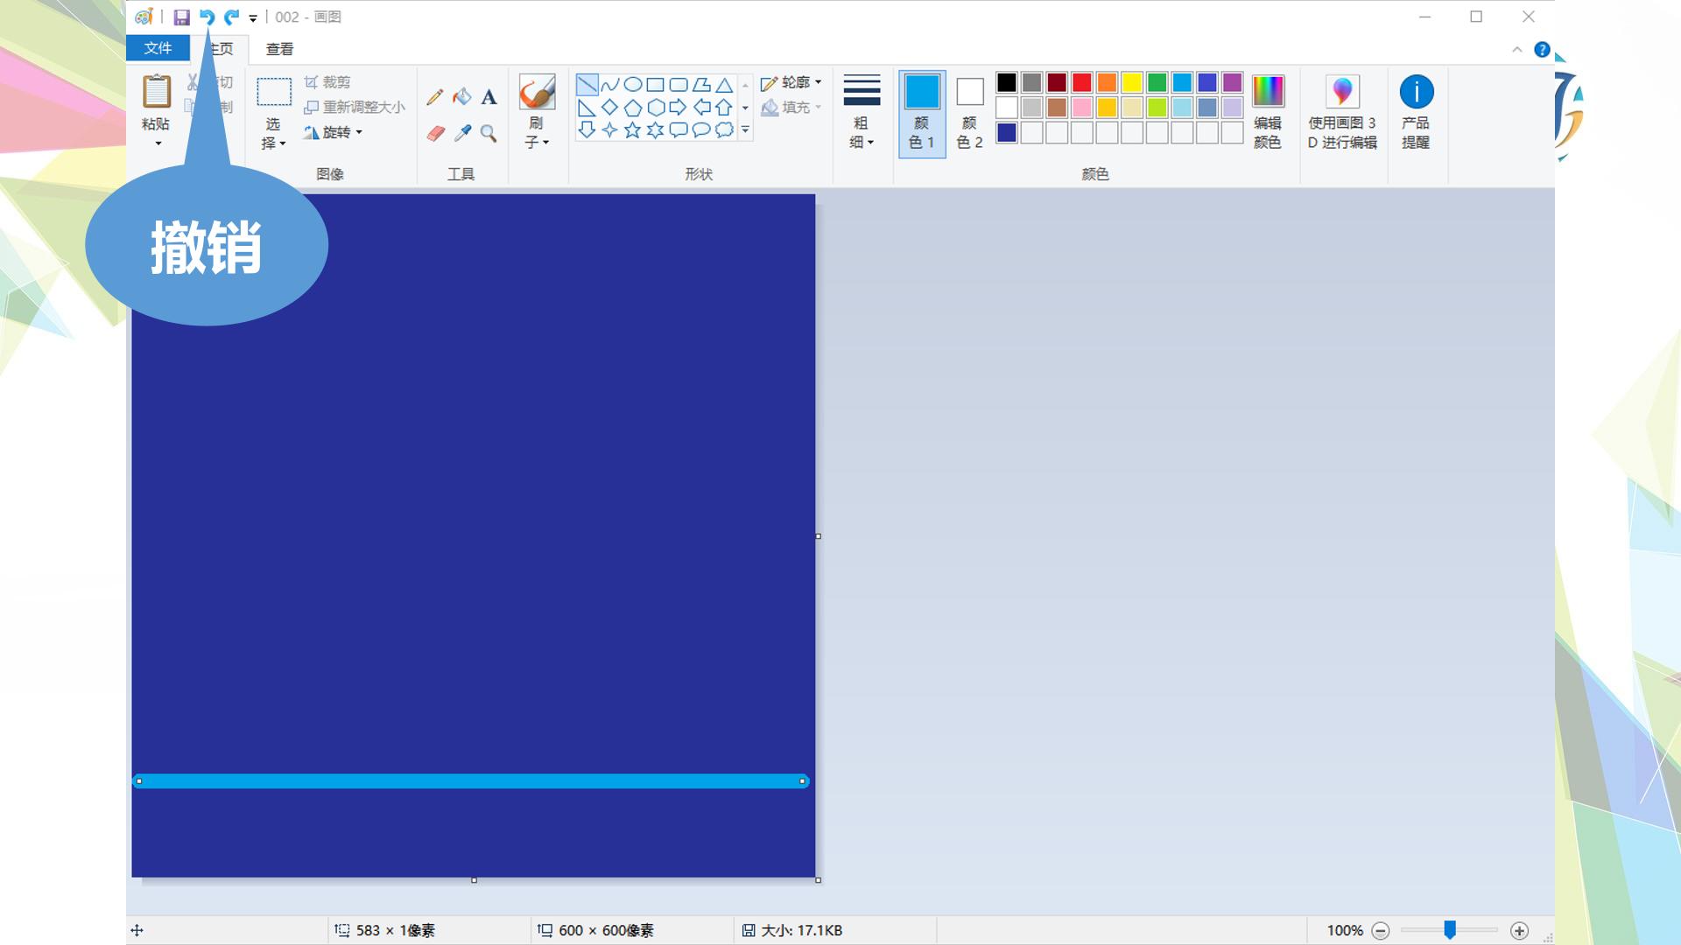Pick the purple color swatch
The width and height of the screenshot is (1681, 945).
pyautogui.click(x=1233, y=82)
